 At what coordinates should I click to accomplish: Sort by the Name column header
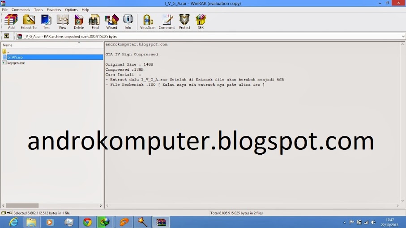tap(52, 45)
